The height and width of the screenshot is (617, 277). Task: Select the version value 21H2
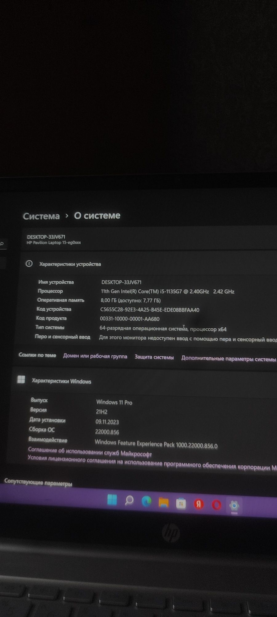(x=101, y=412)
